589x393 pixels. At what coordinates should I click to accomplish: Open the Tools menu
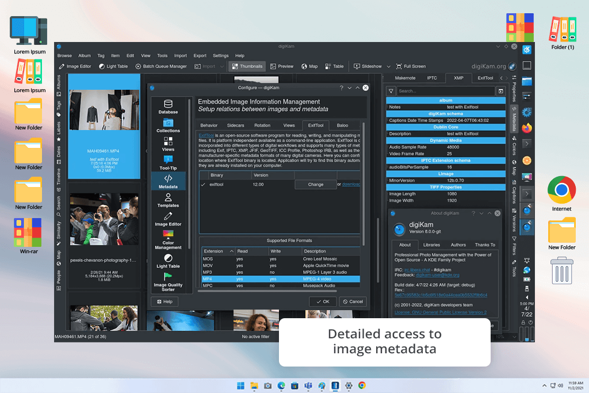[x=162, y=56]
